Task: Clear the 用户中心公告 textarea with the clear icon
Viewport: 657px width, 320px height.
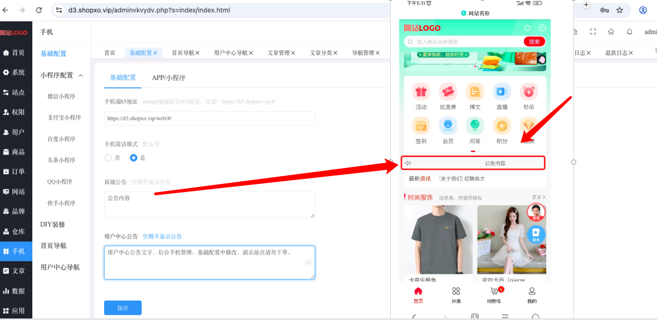Action: tap(308, 263)
